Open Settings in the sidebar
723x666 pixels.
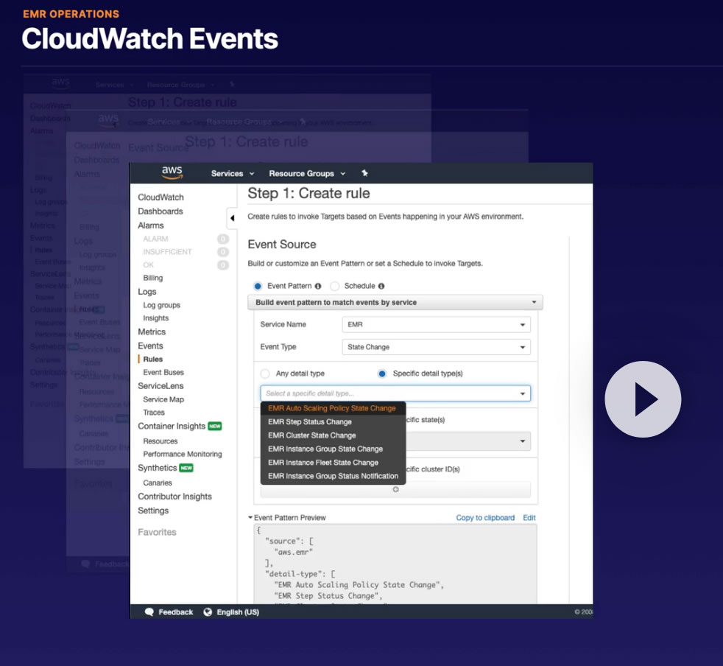tap(153, 511)
